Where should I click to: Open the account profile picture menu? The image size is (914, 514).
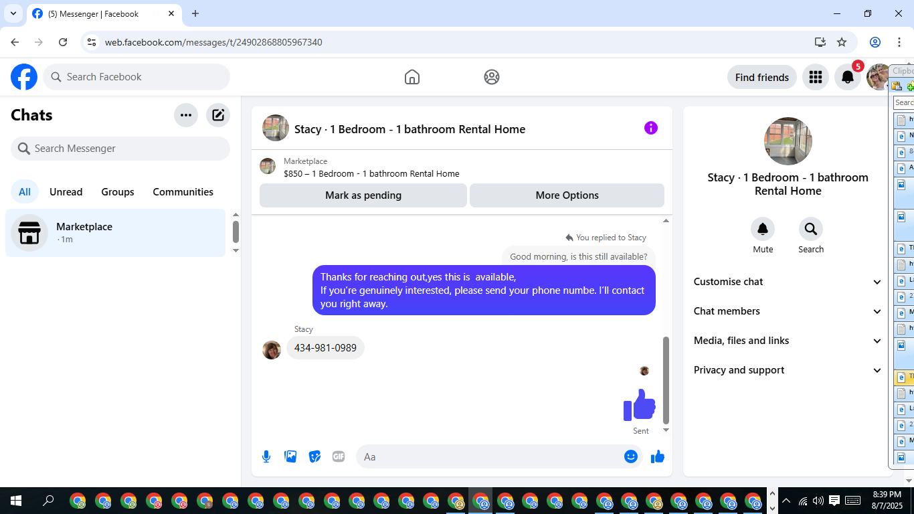[x=878, y=77]
